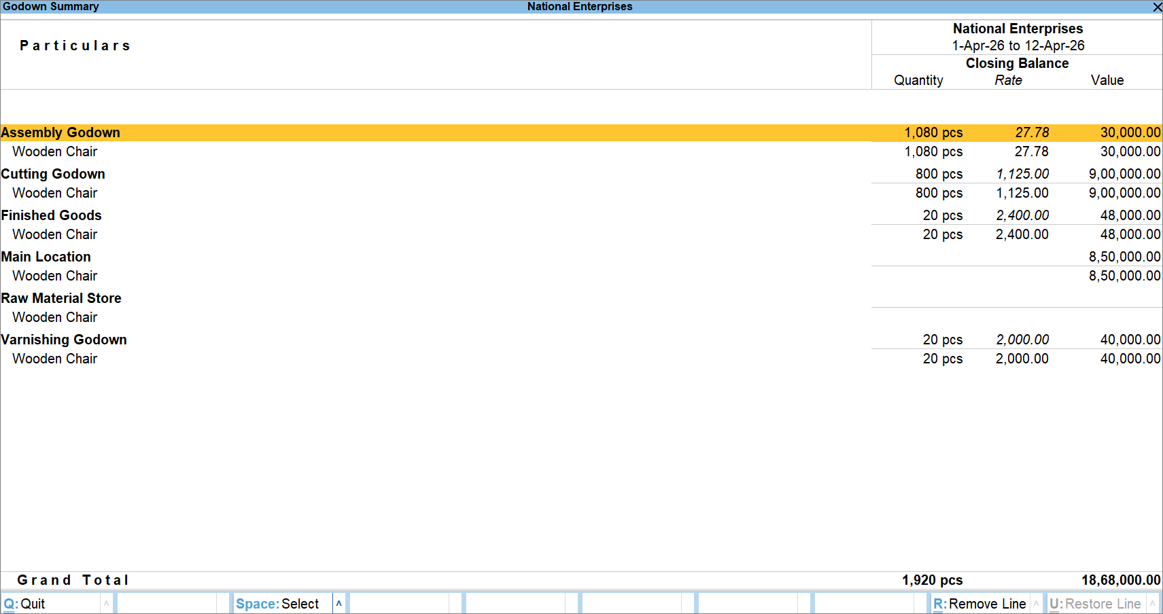Click Finished Goods value 48,000.00
The image size is (1163, 614).
1130,215
